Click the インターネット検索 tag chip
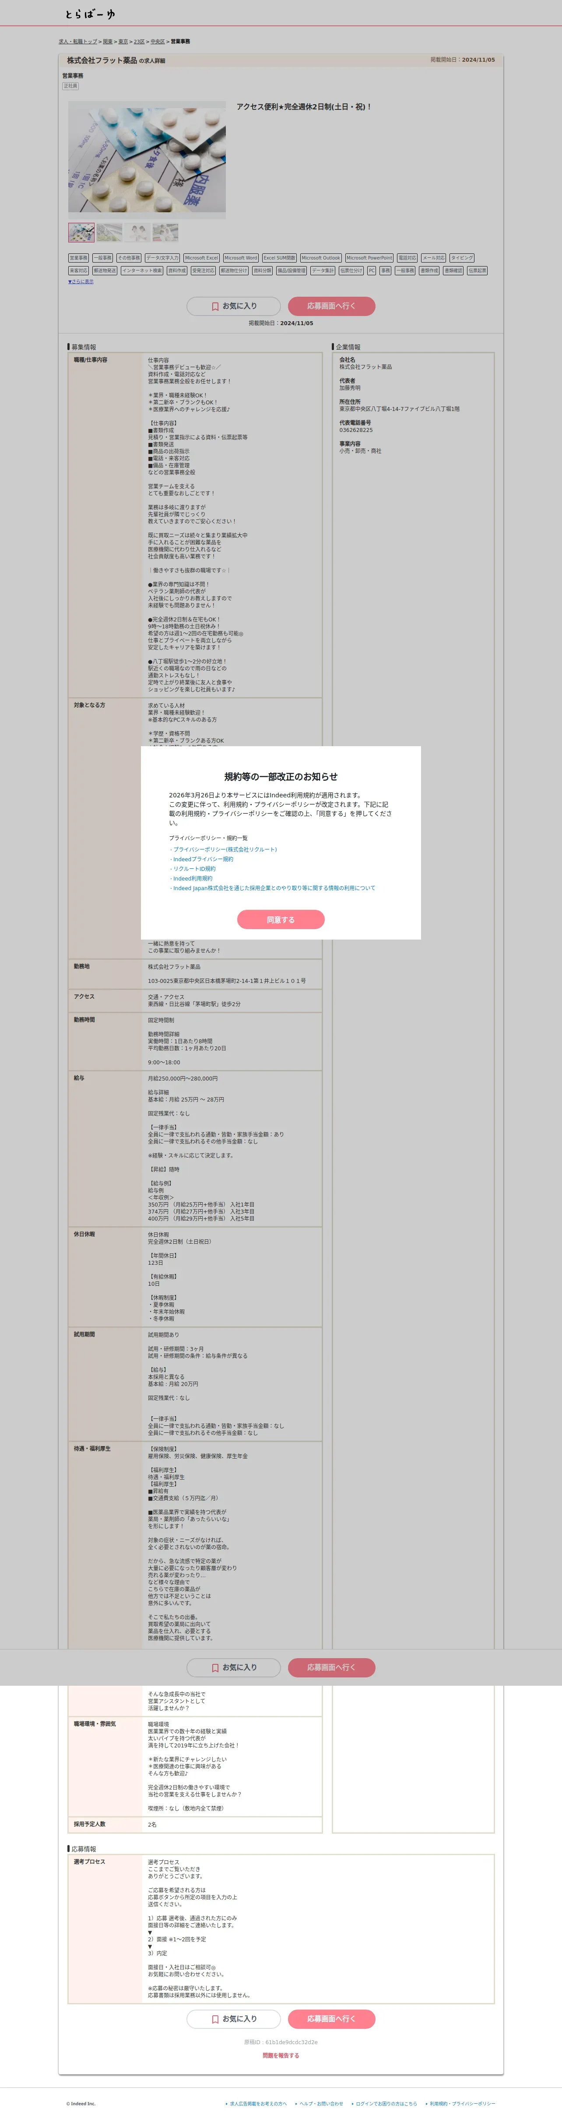The image size is (562, 2119). tap(142, 270)
